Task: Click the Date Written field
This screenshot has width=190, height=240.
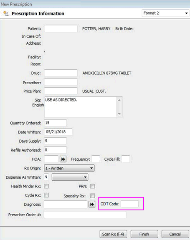Action: click(x=58, y=132)
